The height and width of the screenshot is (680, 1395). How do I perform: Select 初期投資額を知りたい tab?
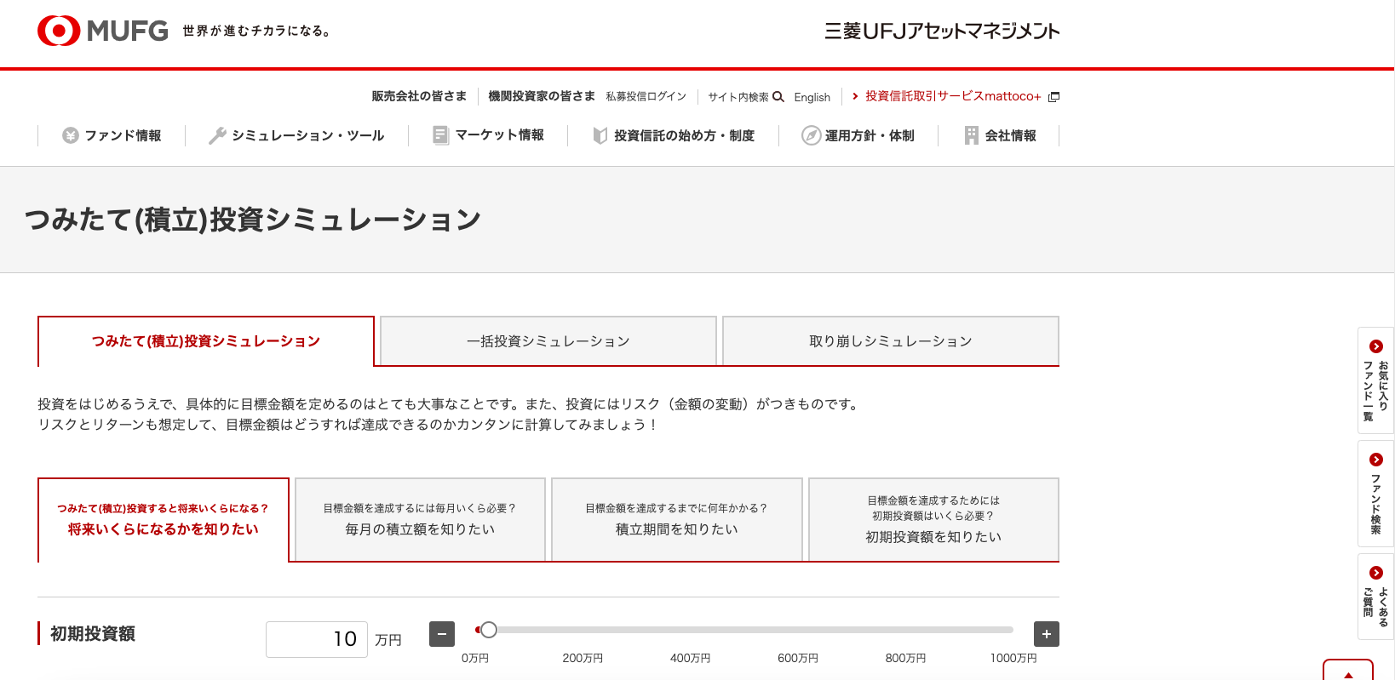point(933,520)
